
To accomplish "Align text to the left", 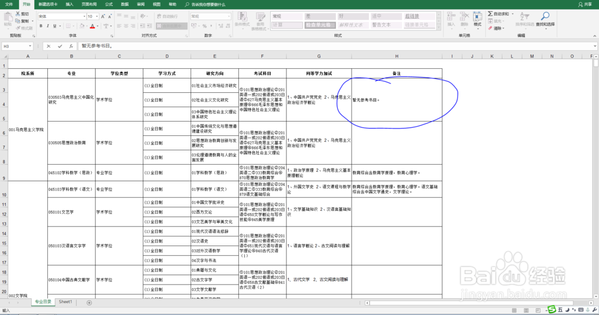I will click(119, 26).
